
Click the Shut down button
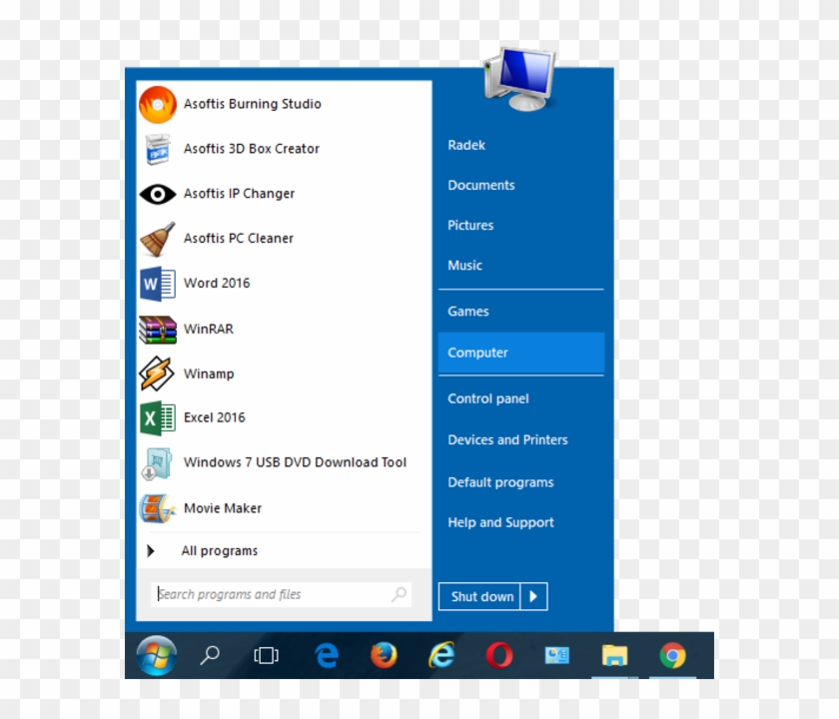[478, 596]
